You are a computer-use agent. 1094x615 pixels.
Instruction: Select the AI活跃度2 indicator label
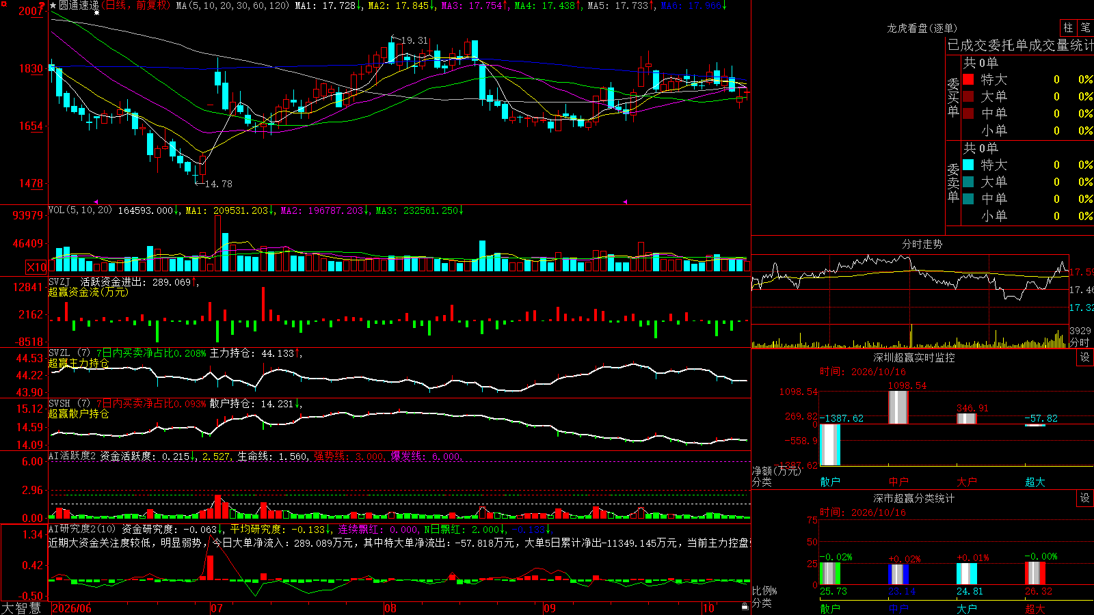click(72, 456)
